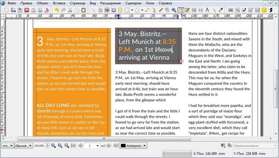Insert PDF list box tool

[x=258, y=10]
